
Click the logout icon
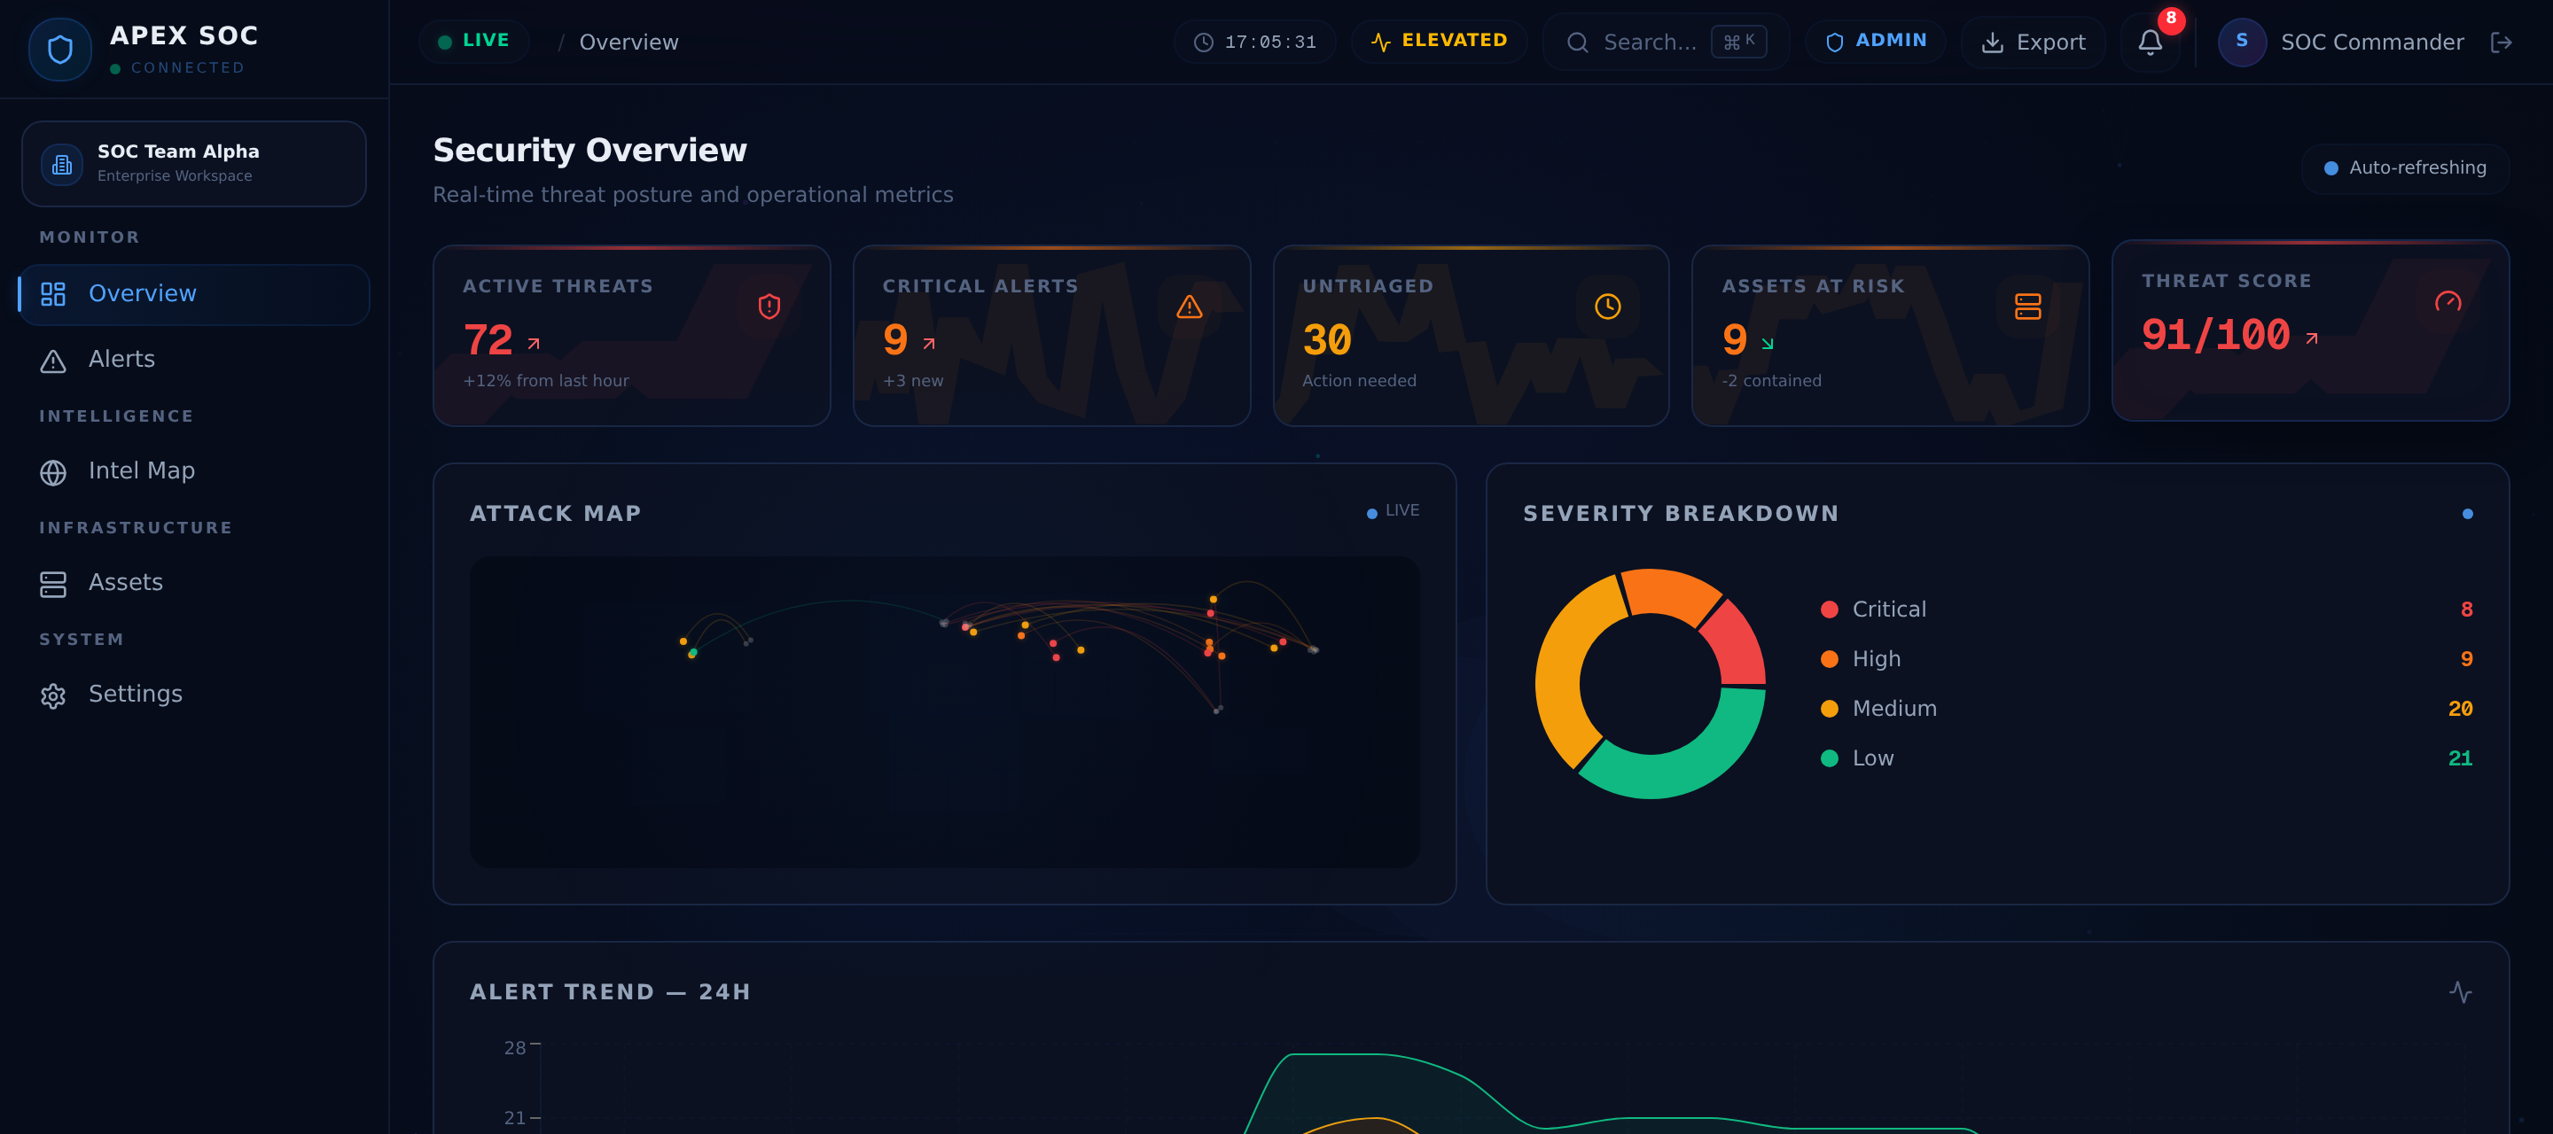2502,43
